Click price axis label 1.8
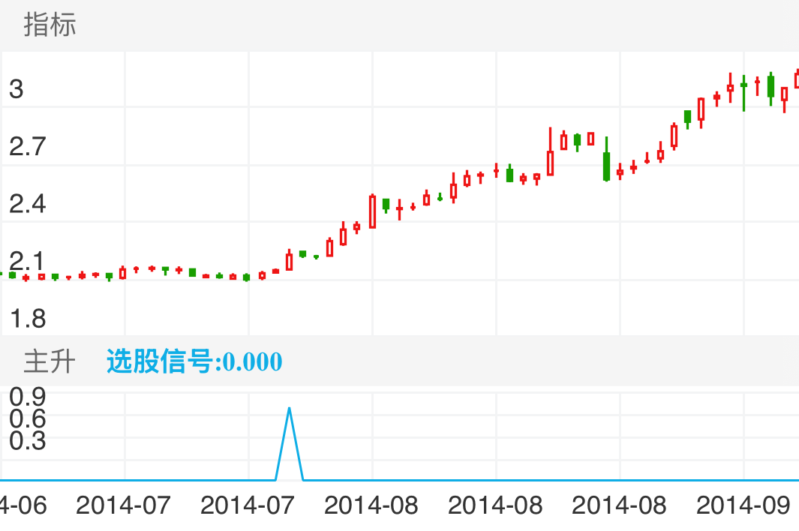Viewport: 799px width, 531px height. point(28,319)
